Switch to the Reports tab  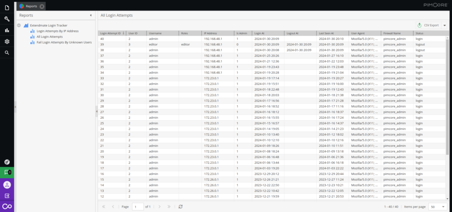(x=31, y=6)
